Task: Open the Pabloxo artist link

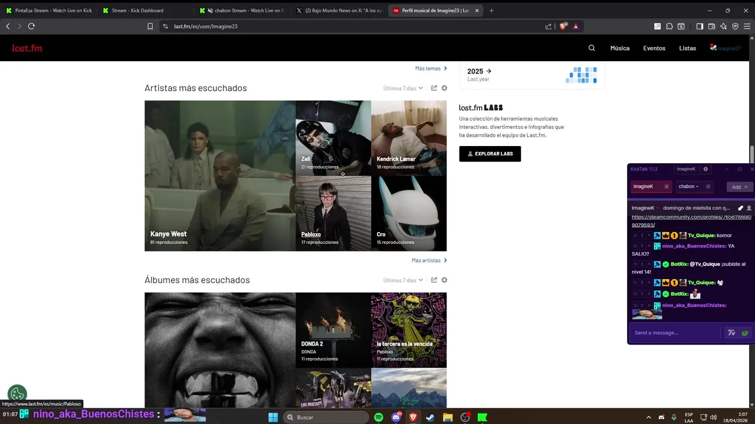Action: pyautogui.click(x=311, y=234)
